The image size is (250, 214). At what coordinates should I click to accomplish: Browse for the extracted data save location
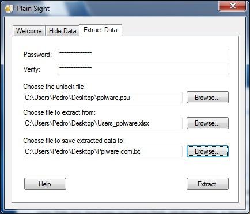(207, 151)
